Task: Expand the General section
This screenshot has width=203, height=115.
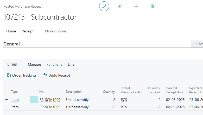Action: click(x=13, y=44)
